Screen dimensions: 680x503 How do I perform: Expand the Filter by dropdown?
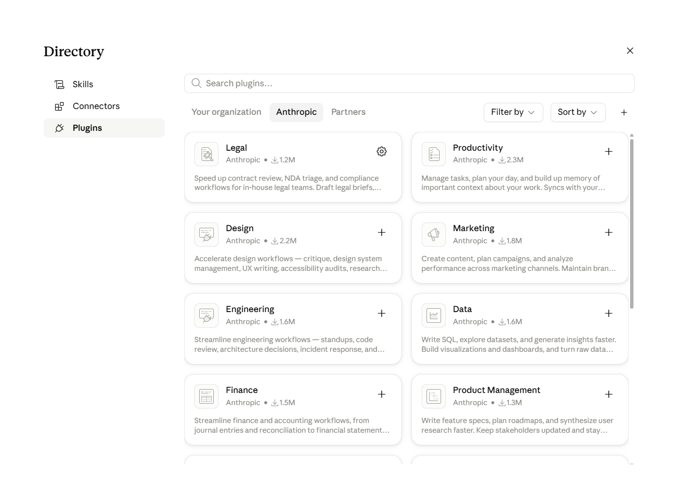(x=513, y=112)
